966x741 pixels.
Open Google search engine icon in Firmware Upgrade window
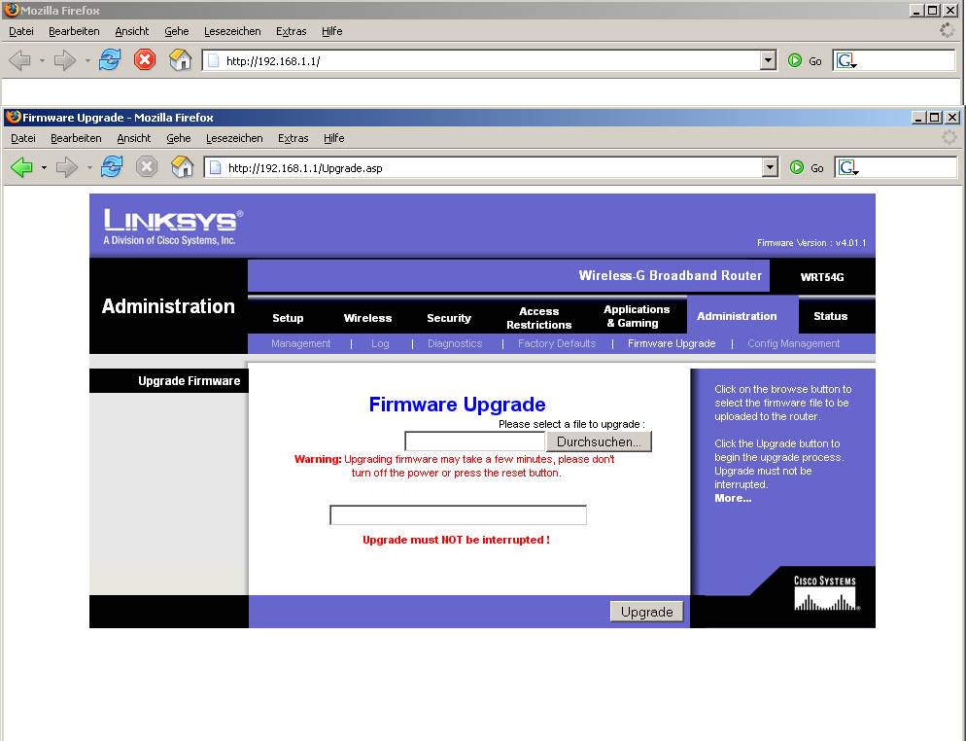coord(847,167)
